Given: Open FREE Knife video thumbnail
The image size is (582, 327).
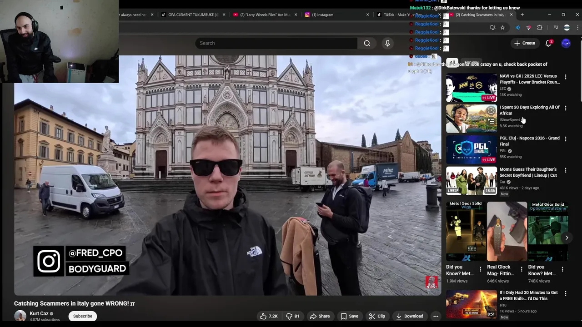Looking at the screenshot, I should 472,304.
